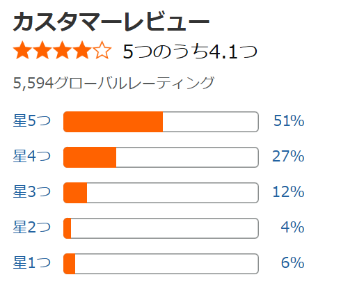Open the 星2つ reviews link
The height and width of the screenshot is (284, 341).
tap(32, 227)
